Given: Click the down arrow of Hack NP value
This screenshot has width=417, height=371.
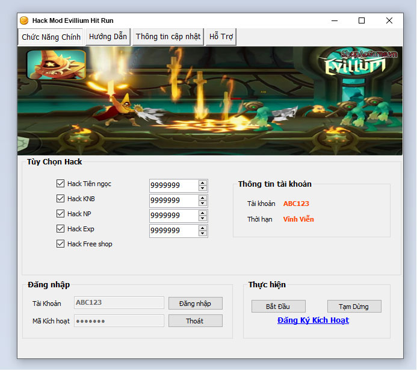Looking at the screenshot, I should click(x=203, y=218).
